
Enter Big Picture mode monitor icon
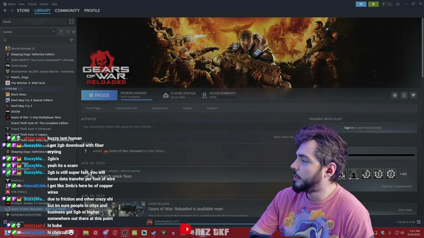[398, 4]
